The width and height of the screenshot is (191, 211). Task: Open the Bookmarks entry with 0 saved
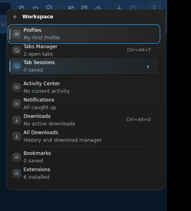coord(84,157)
